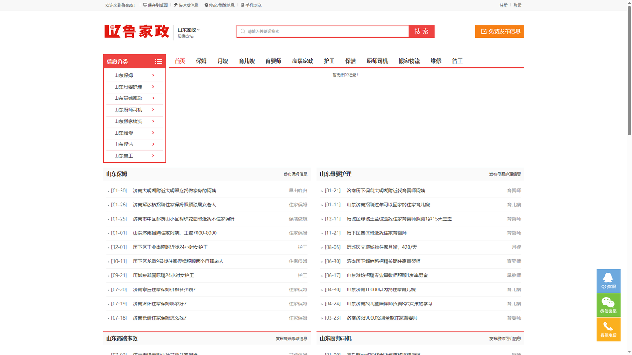
Task: Select the 首页 navigation tab
Action: pyautogui.click(x=180, y=61)
